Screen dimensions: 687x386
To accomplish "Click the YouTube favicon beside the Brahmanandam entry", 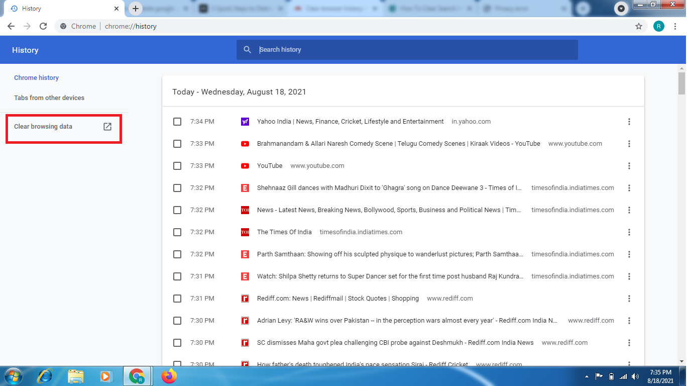I will coord(245,144).
